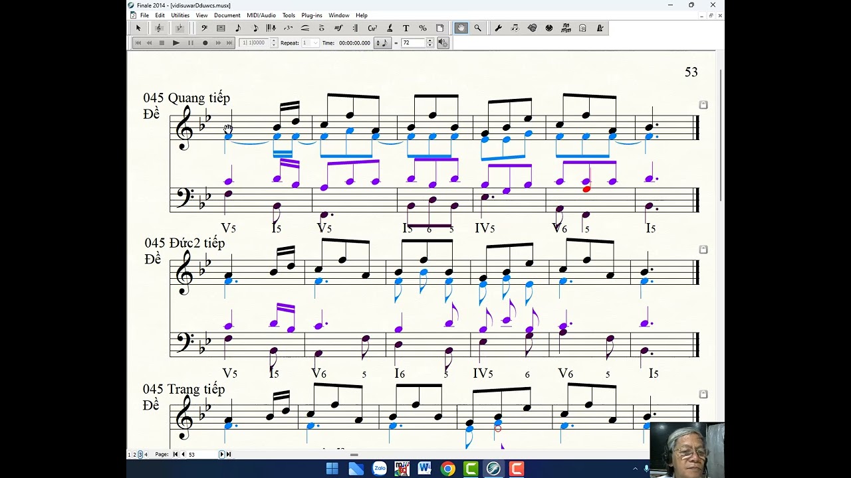Screen dimensions: 851x478
Task: Select the MIDI tool
Action: coord(549,28)
